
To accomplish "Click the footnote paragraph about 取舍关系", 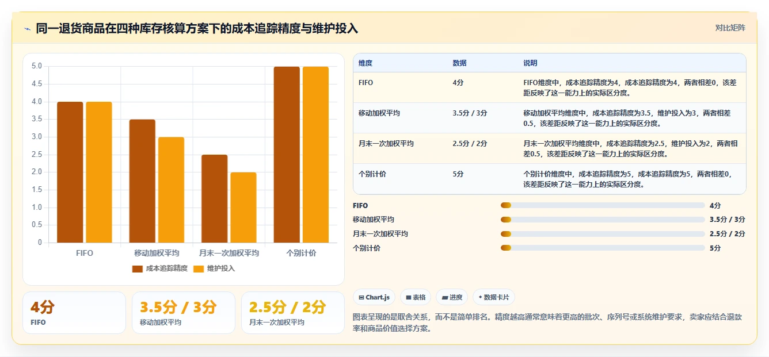I will point(547,323).
